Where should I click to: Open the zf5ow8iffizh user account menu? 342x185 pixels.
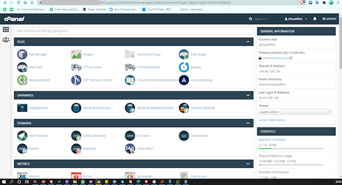296,19
